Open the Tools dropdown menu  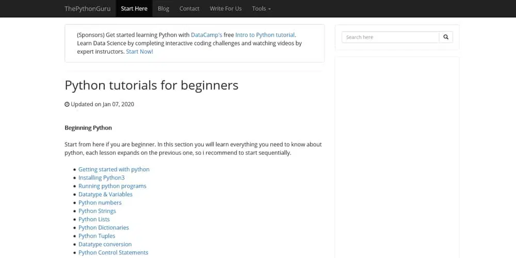[x=261, y=9]
